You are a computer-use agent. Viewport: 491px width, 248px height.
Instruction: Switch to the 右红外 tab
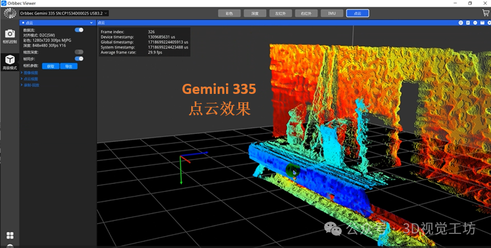pos(307,13)
